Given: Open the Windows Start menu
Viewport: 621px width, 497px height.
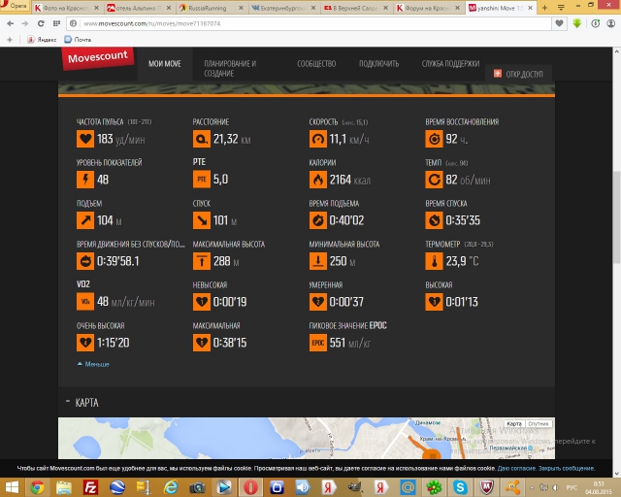Looking at the screenshot, I should tap(12, 487).
